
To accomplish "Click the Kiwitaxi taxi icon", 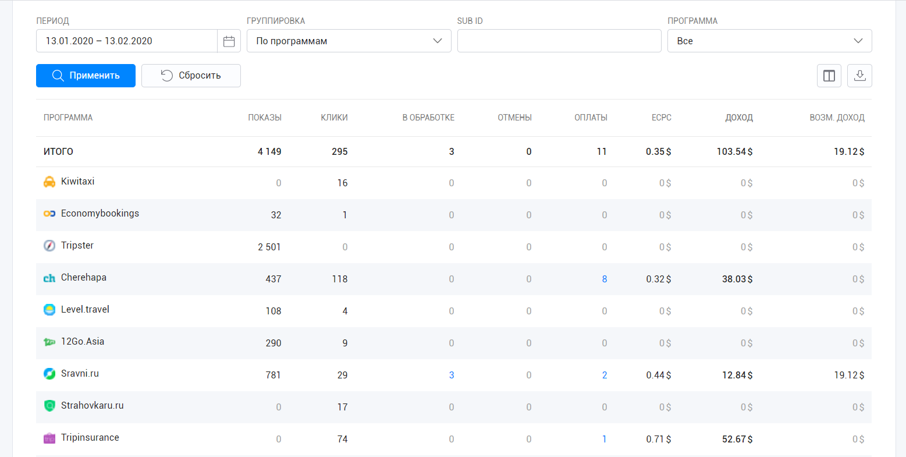I will pos(49,182).
